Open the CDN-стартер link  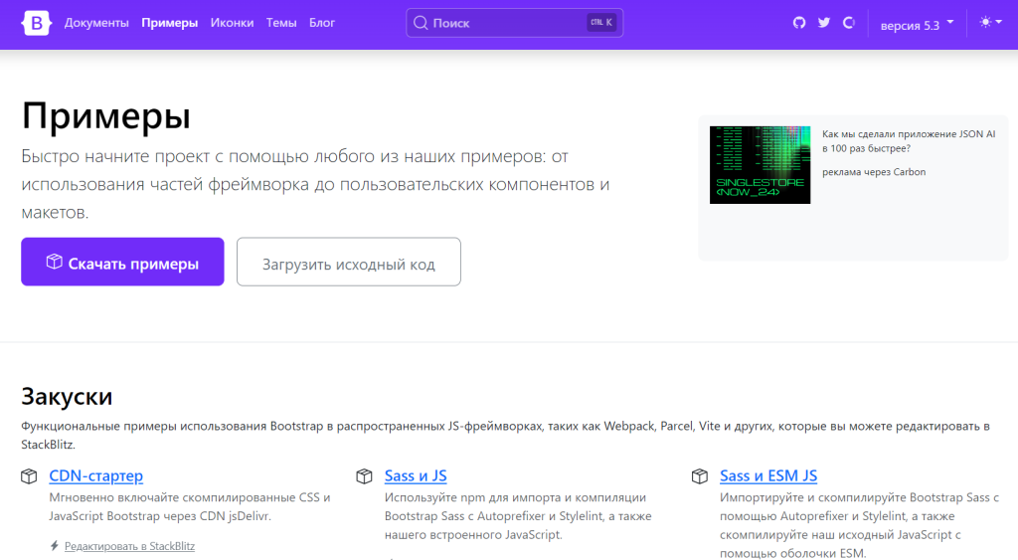pos(96,475)
